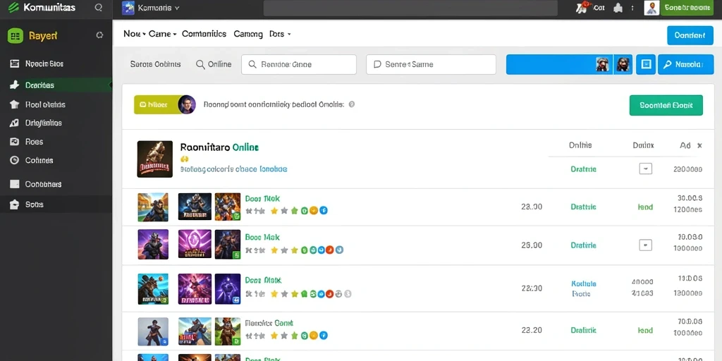Expand the Nou dropdown menu

click(x=135, y=34)
